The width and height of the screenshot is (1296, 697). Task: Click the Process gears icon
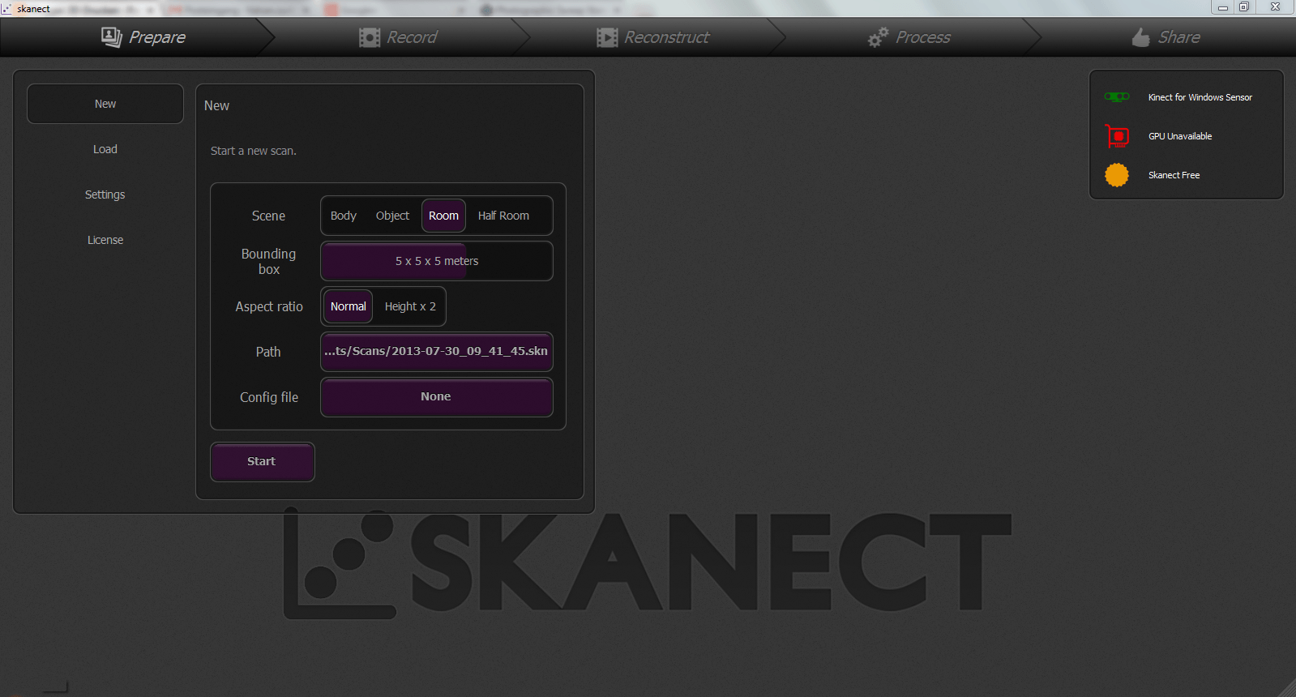tap(878, 37)
